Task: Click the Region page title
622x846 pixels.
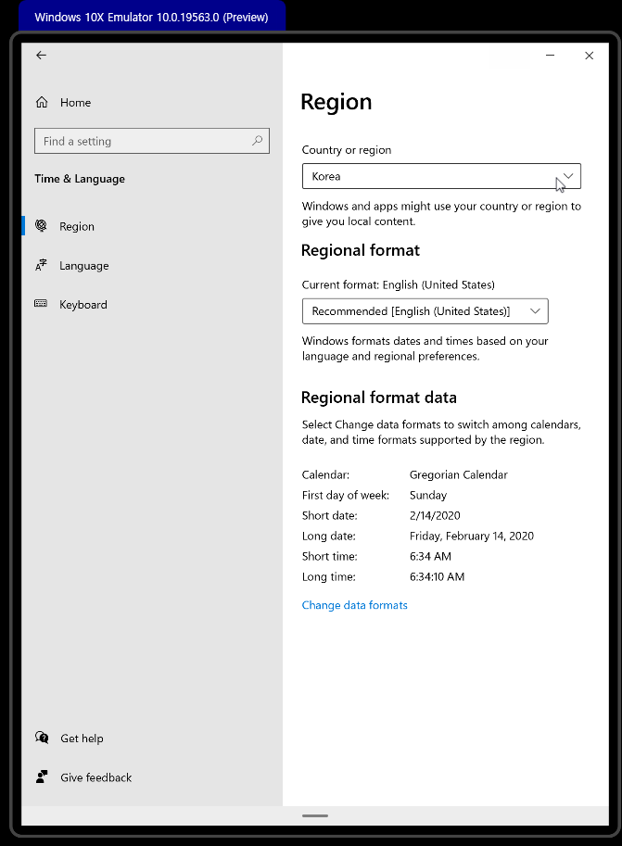Action: (336, 103)
